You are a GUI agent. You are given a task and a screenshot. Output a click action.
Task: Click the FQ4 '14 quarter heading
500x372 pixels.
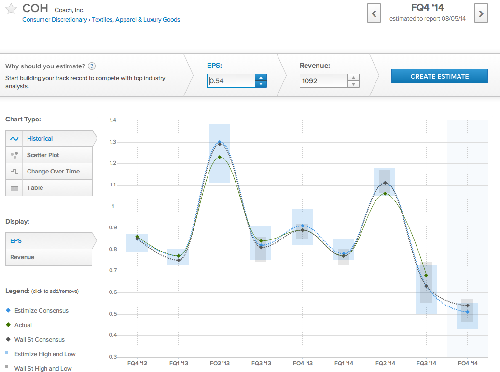point(427,8)
